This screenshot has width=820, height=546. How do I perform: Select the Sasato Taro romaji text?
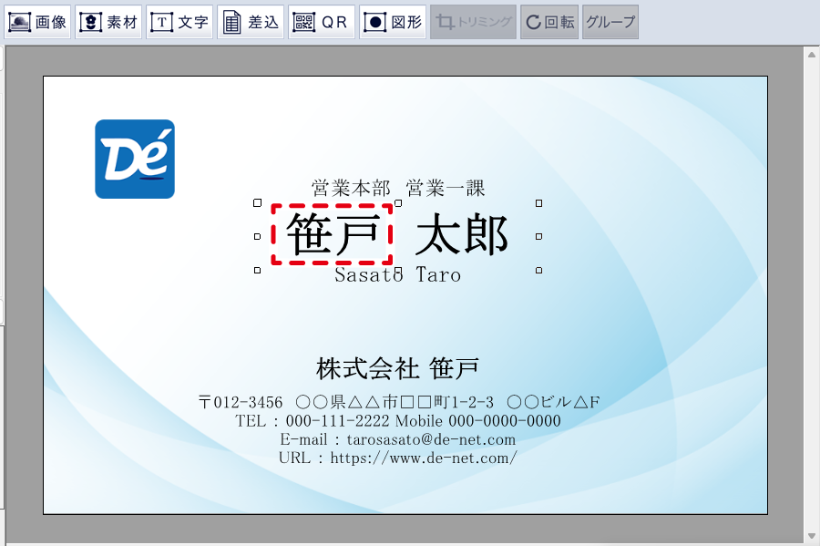click(398, 274)
